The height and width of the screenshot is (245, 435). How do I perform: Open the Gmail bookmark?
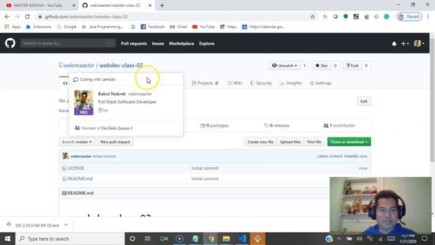[178, 27]
